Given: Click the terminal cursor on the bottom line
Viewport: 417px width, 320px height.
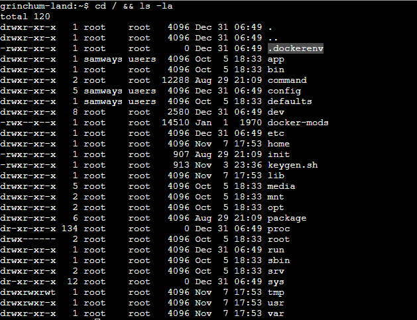Looking at the screenshot, I should tap(97, 319).
